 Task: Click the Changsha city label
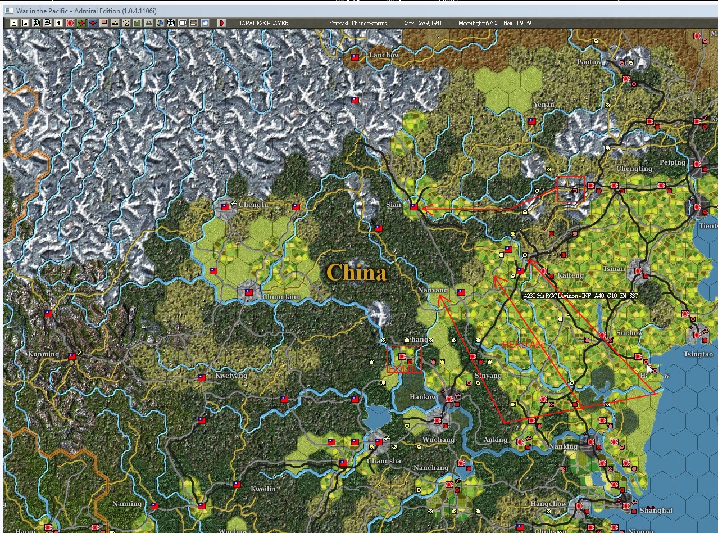point(384,461)
